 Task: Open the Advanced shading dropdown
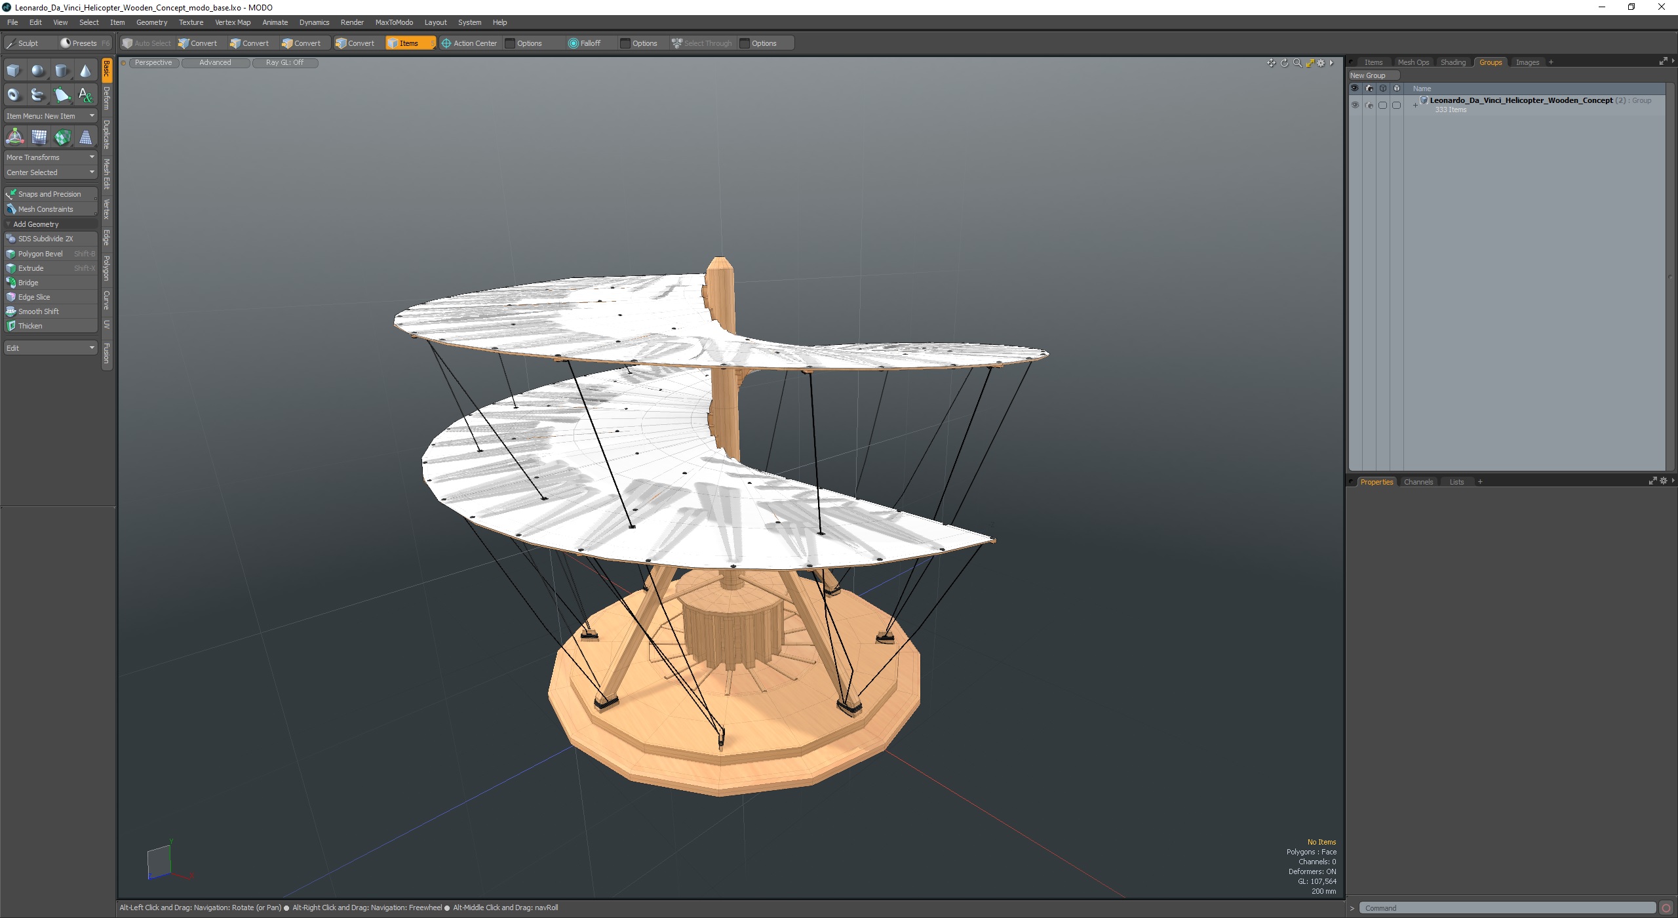tap(215, 63)
